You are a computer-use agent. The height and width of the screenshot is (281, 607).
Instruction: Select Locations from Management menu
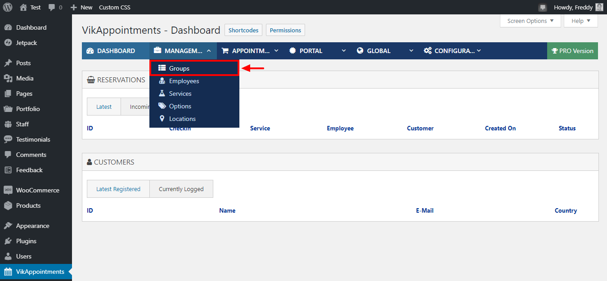[194, 119]
